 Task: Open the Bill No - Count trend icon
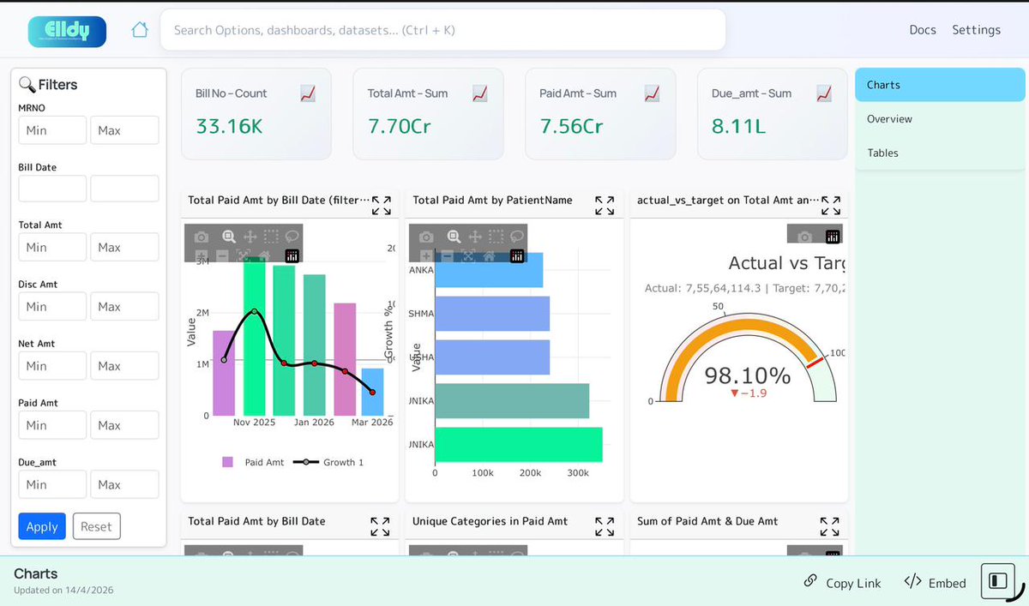[x=309, y=93]
